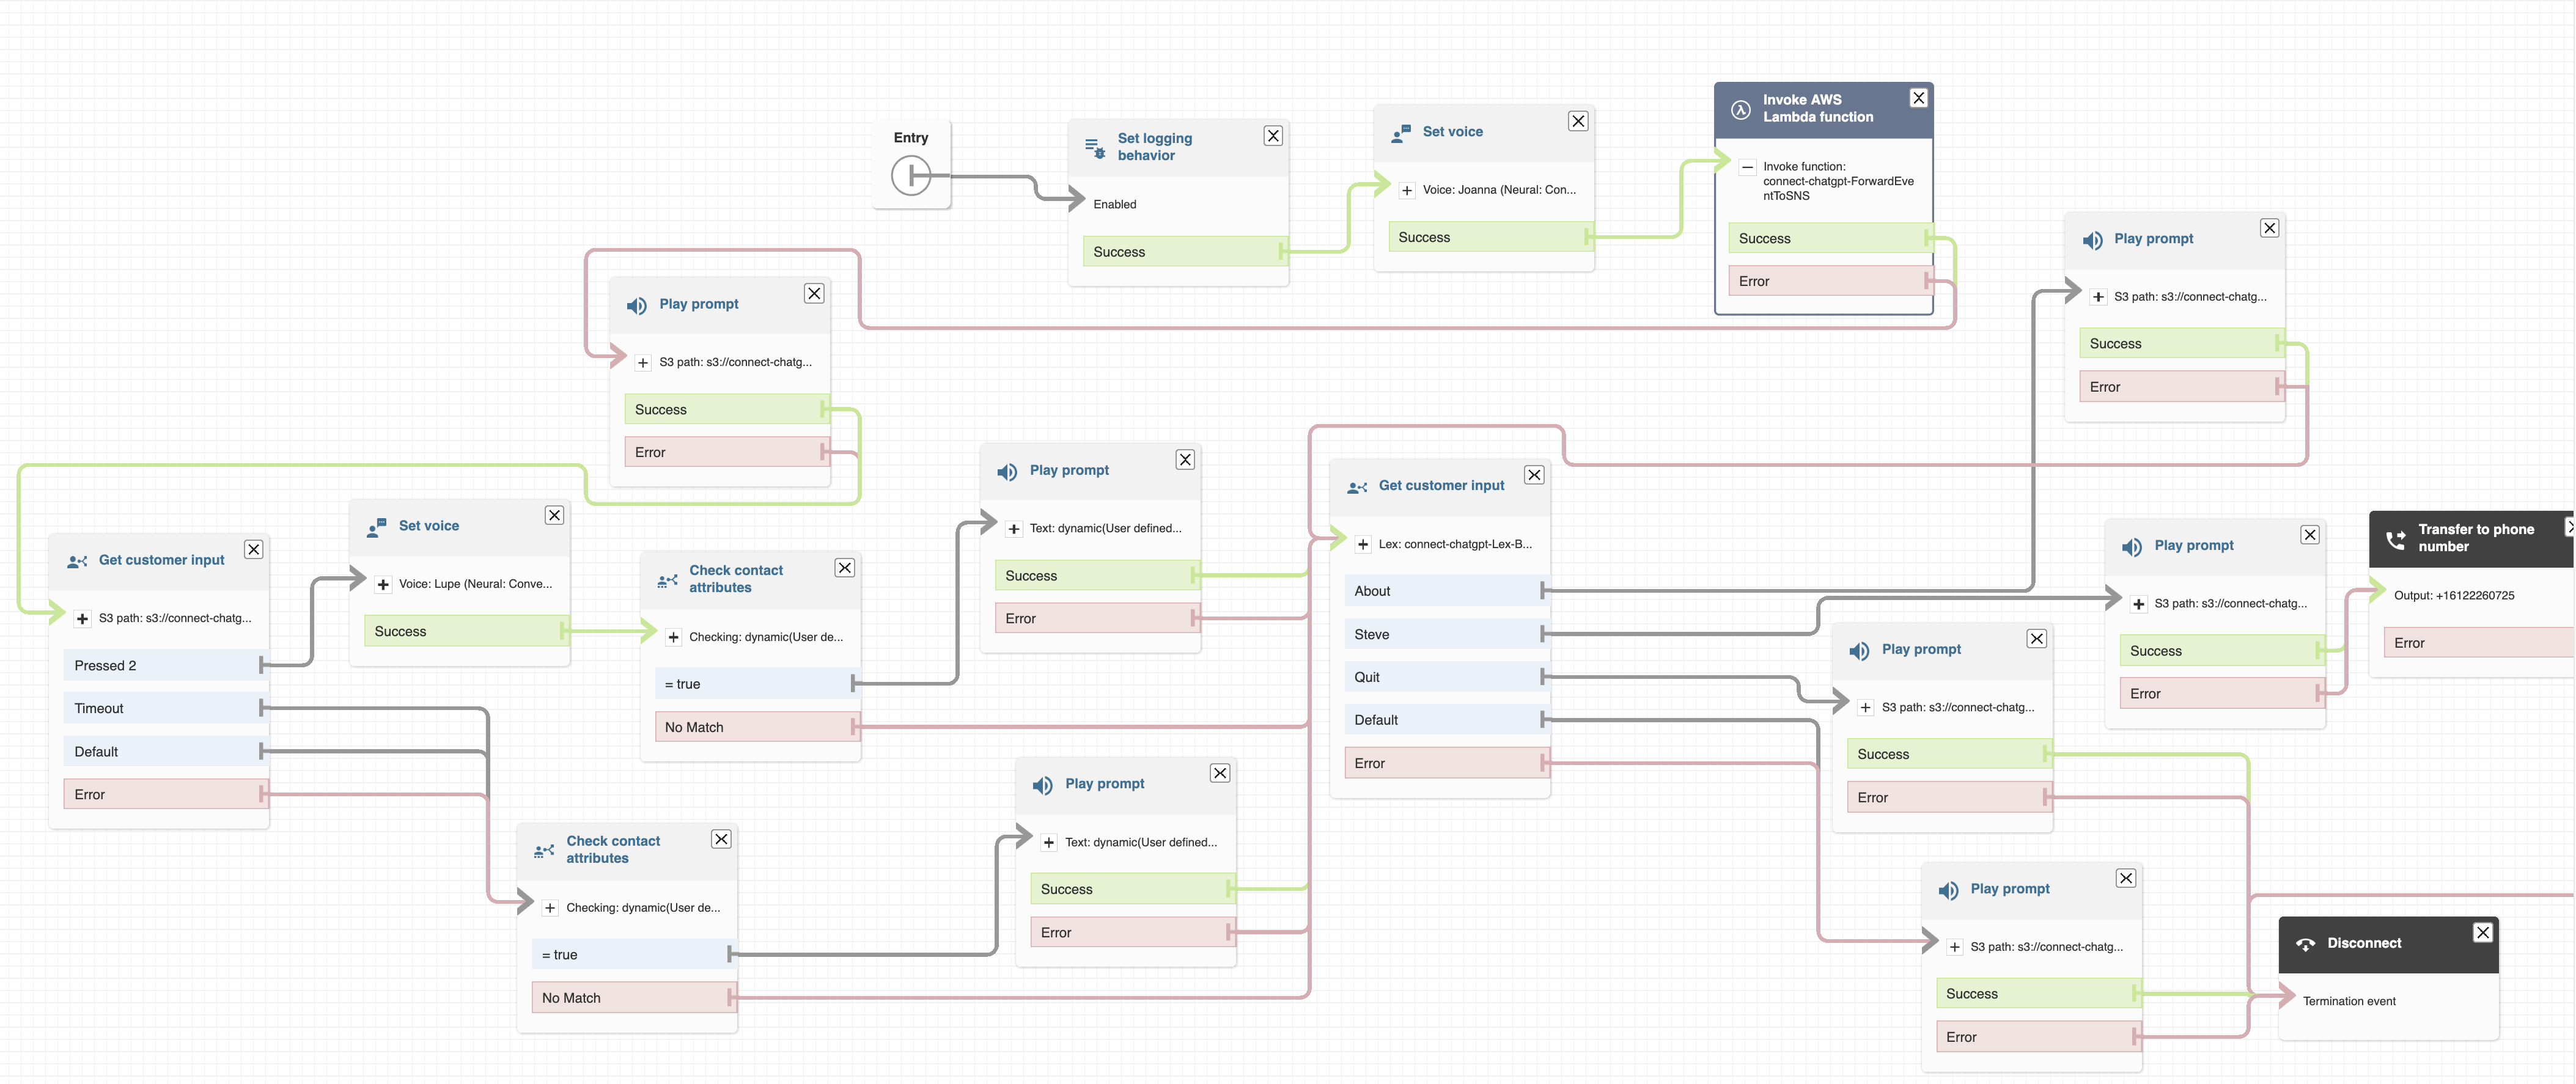
Task: Click the Set logging behavior block icon
Action: [1095, 148]
